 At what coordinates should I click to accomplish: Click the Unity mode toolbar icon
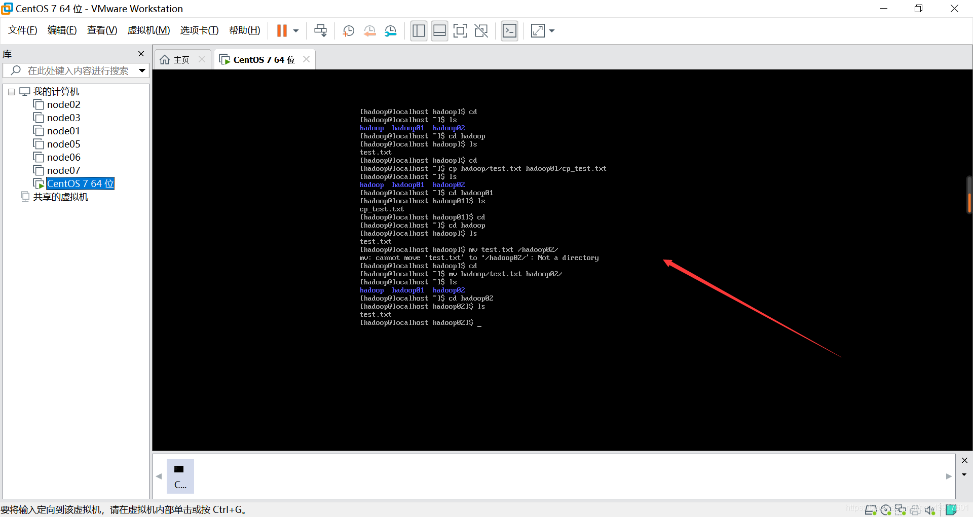481,31
